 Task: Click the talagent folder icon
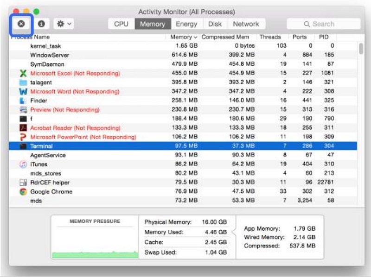click(23, 82)
